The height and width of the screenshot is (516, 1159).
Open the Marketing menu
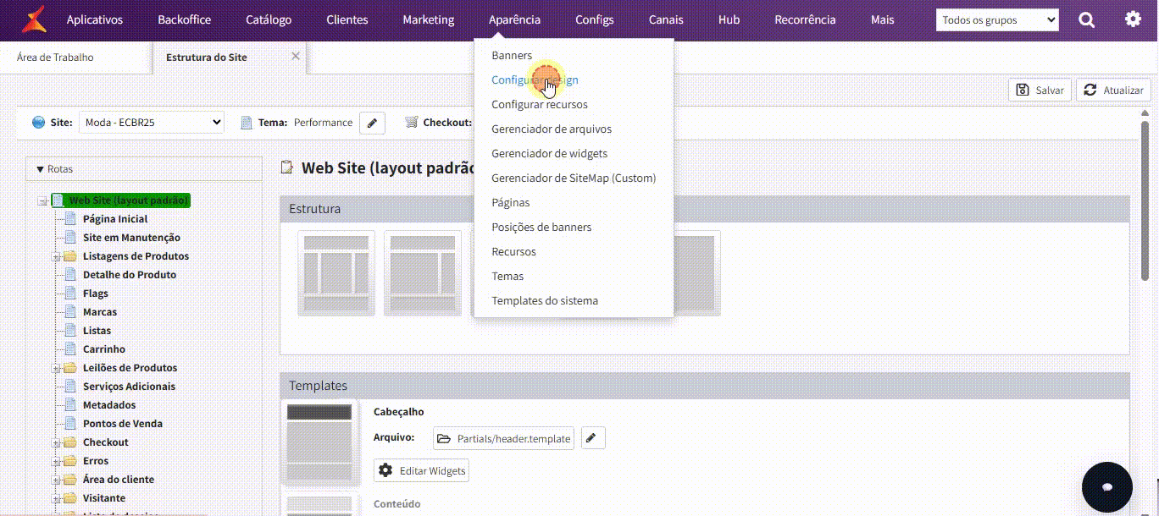tap(429, 19)
